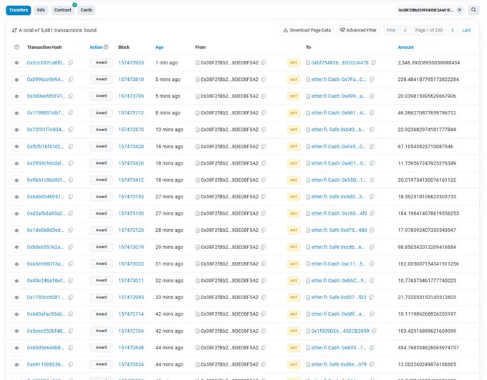The width and height of the screenshot is (487, 380).
Task: Copy To address ether.fi Cash: 0x499
Action: tap(372, 96)
